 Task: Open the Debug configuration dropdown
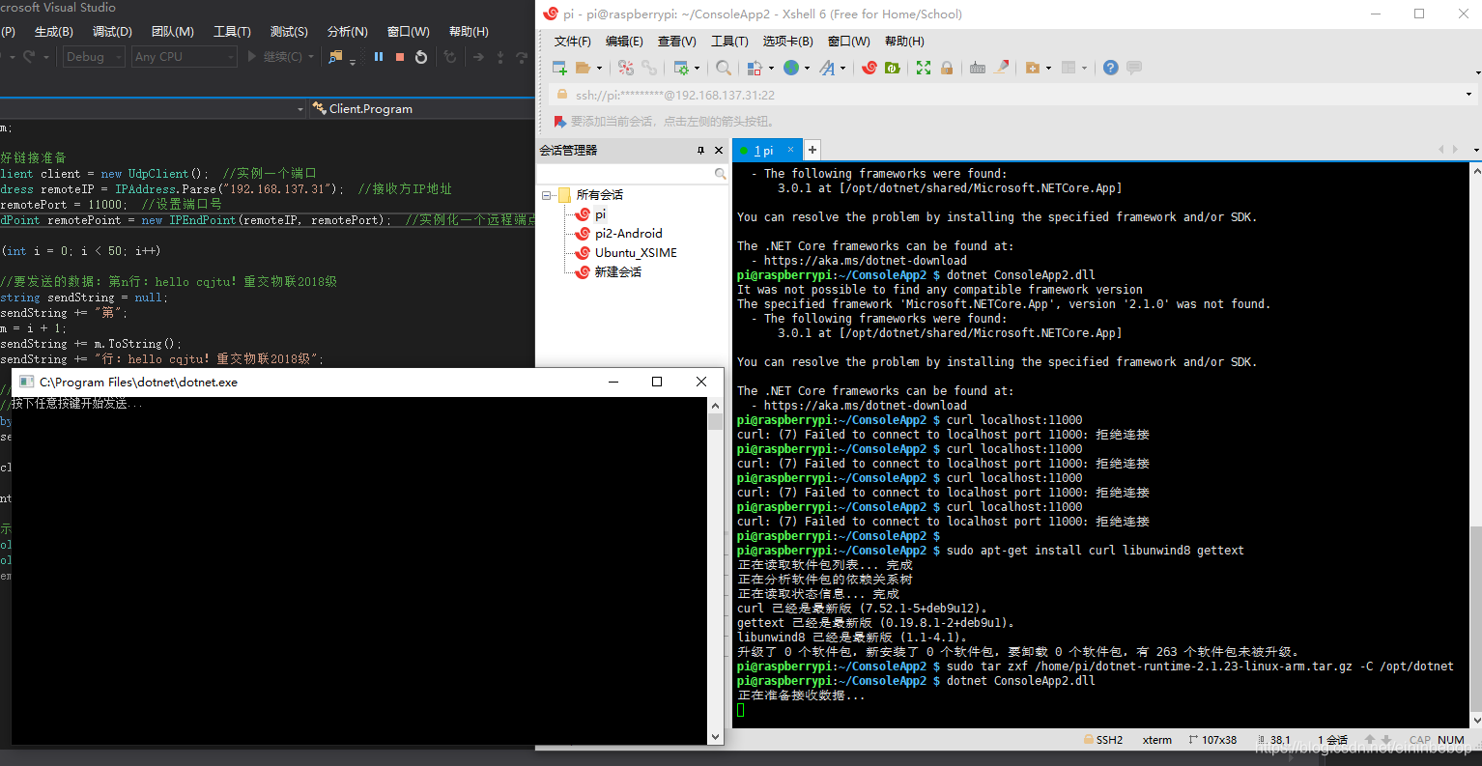pos(94,57)
